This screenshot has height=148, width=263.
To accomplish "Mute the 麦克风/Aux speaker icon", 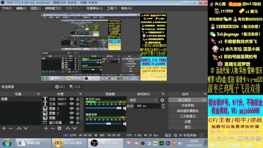I will 125,108.
